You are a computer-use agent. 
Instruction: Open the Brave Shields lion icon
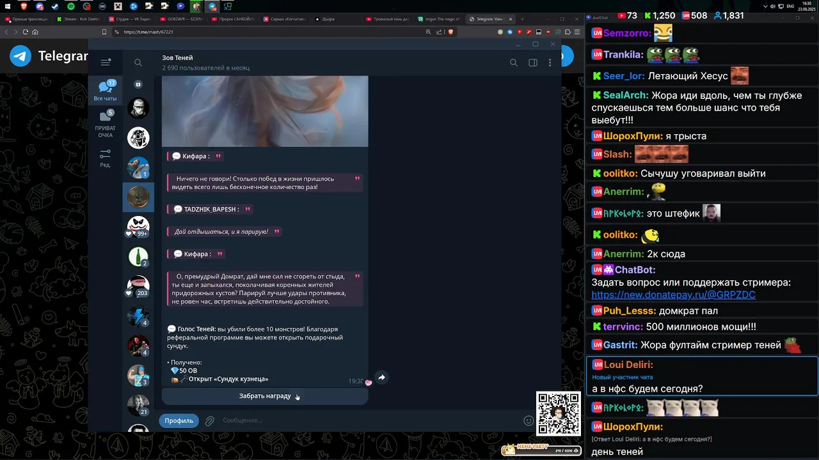(x=450, y=32)
